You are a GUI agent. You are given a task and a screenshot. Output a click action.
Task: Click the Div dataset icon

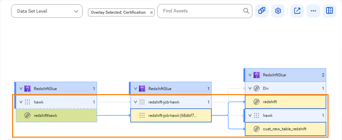point(256,88)
